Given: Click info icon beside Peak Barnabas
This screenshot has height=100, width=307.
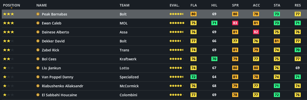Looking at the screenshot, I should pyautogui.click(x=38, y=14).
